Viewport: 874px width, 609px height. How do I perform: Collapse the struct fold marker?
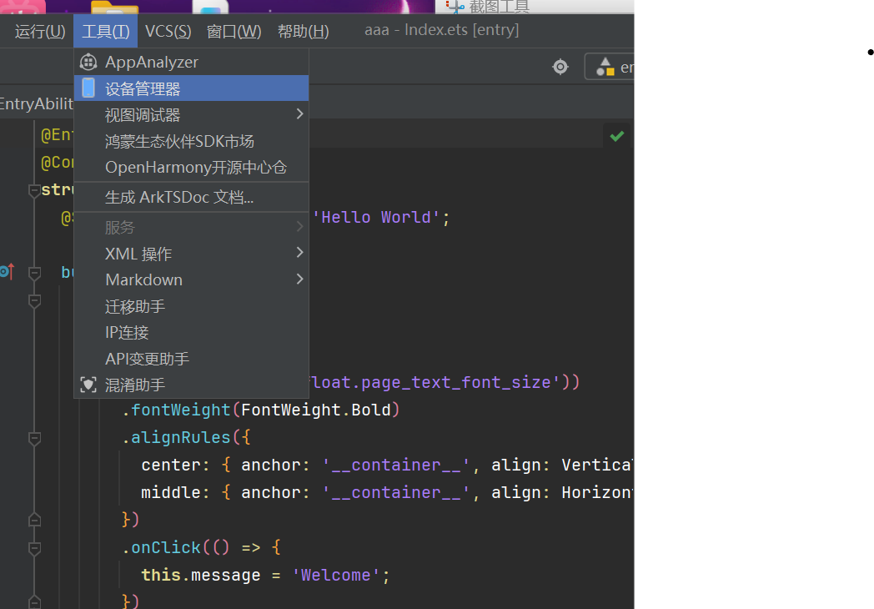coord(34,191)
